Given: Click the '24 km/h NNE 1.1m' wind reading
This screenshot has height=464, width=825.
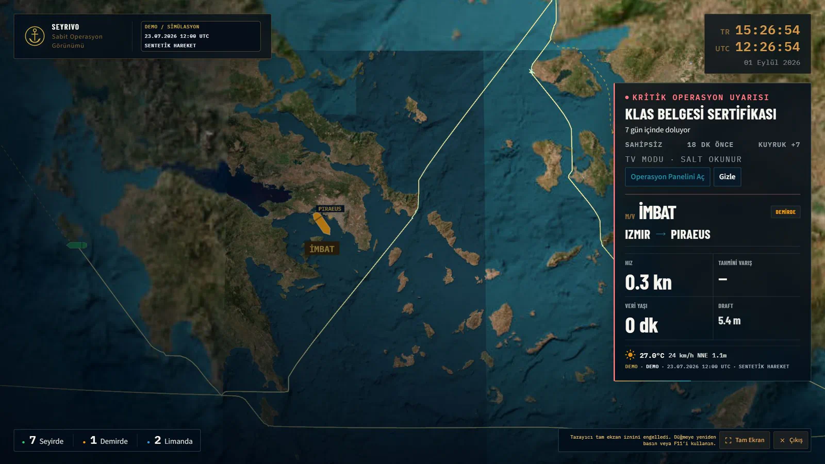Looking at the screenshot, I should point(697,355).
